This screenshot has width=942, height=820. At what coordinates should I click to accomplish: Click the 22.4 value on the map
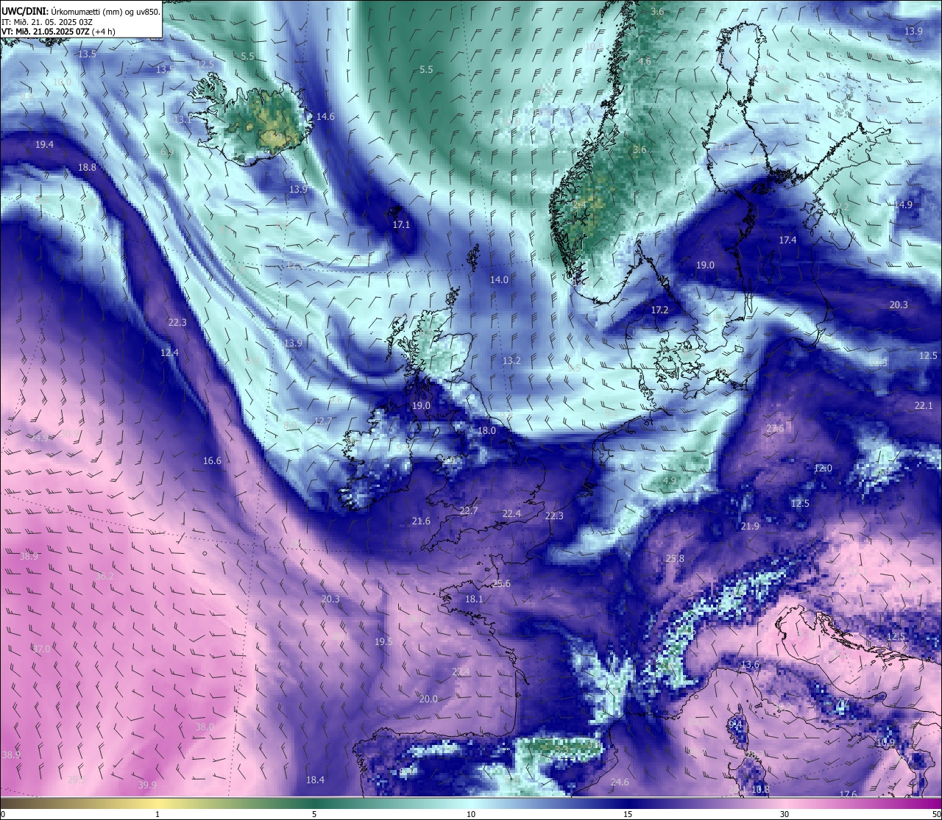click(x=511, y=514)
